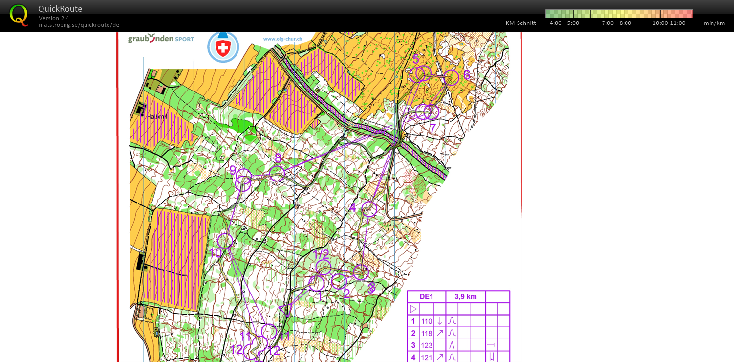This screenshot has width=734, height=362.
Task: Click the green end of pace color scale
Action: click(551, 14)
